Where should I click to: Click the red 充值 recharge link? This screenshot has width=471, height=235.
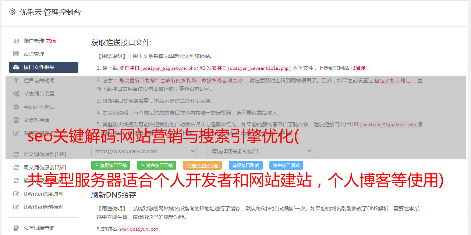pos(51,41)
